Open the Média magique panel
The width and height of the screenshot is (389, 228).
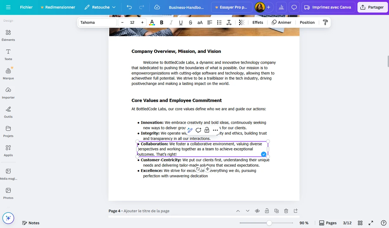[8, 174]
